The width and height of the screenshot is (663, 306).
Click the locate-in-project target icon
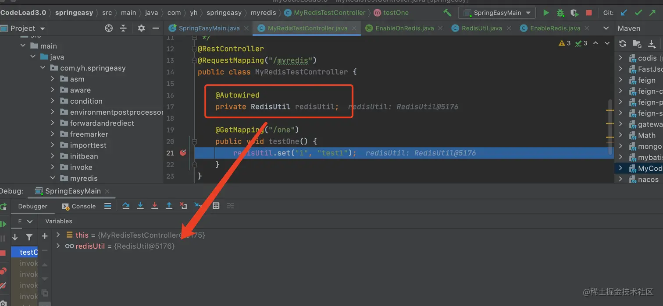pos(109,28)
